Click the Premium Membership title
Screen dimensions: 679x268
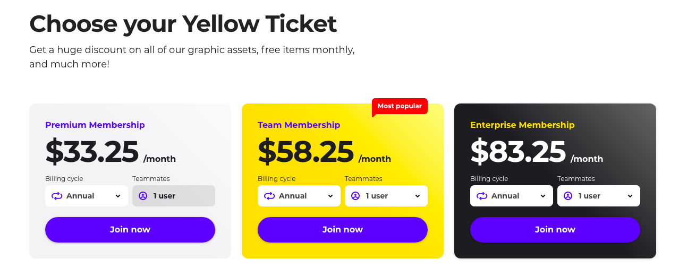pos(95,125)
